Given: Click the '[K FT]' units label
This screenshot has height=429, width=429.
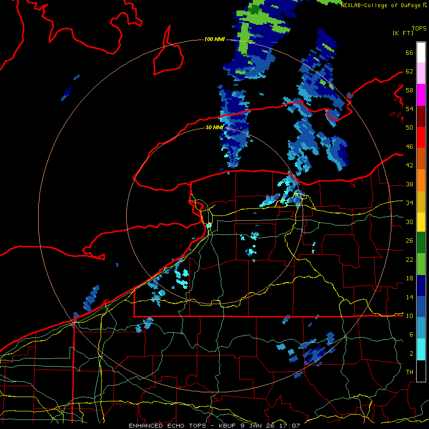Looking at the screenshot, I should point(403,33).
